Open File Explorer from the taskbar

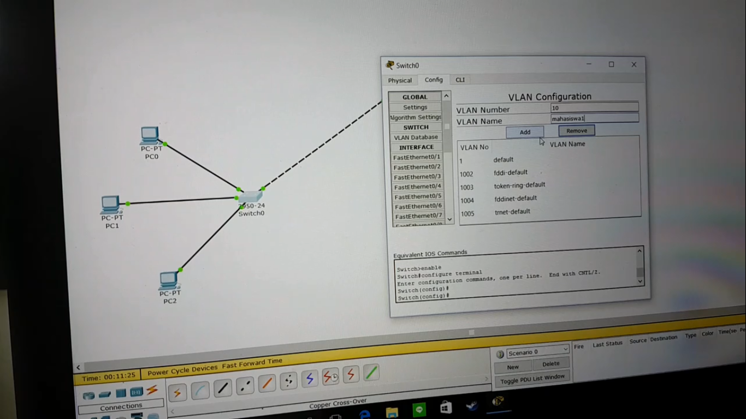[x=392, y=412]
